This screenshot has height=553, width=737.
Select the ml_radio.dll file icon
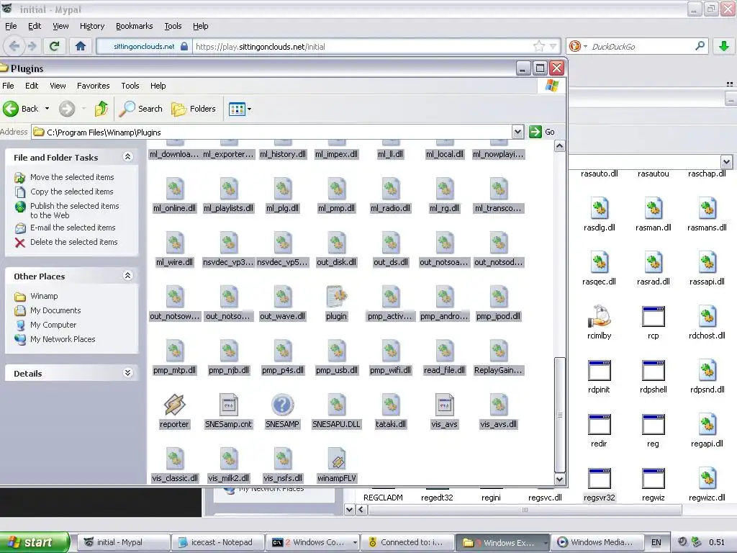click(x=390, y=189)
